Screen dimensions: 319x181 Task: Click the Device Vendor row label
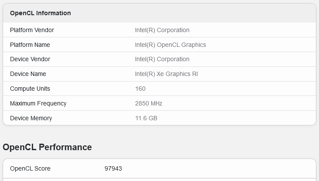30,59
